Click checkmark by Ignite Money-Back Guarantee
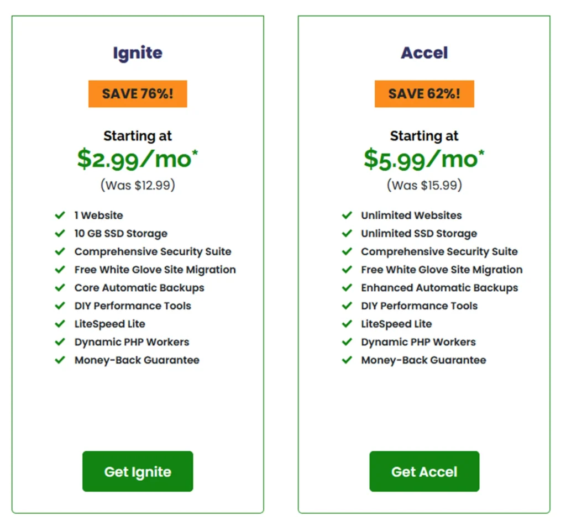566x521 pixels. point(60,360)
